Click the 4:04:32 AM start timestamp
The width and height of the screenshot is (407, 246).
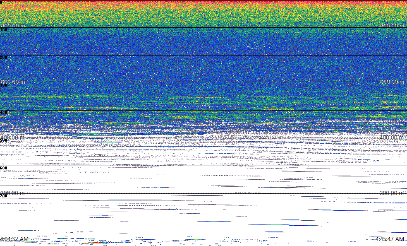[x=14, y=239]
